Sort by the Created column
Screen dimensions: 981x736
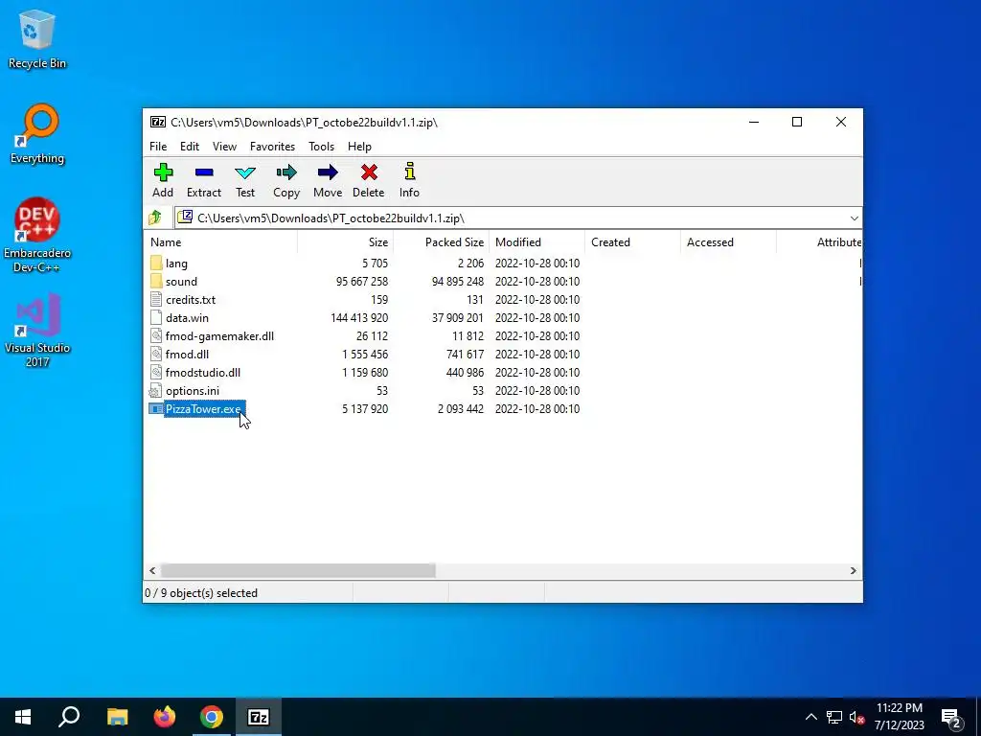click(x=632, y=242)
